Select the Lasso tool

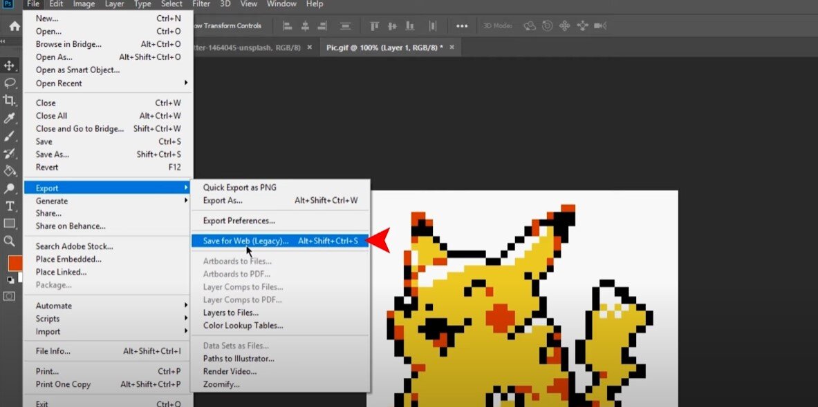coord(10,83)
